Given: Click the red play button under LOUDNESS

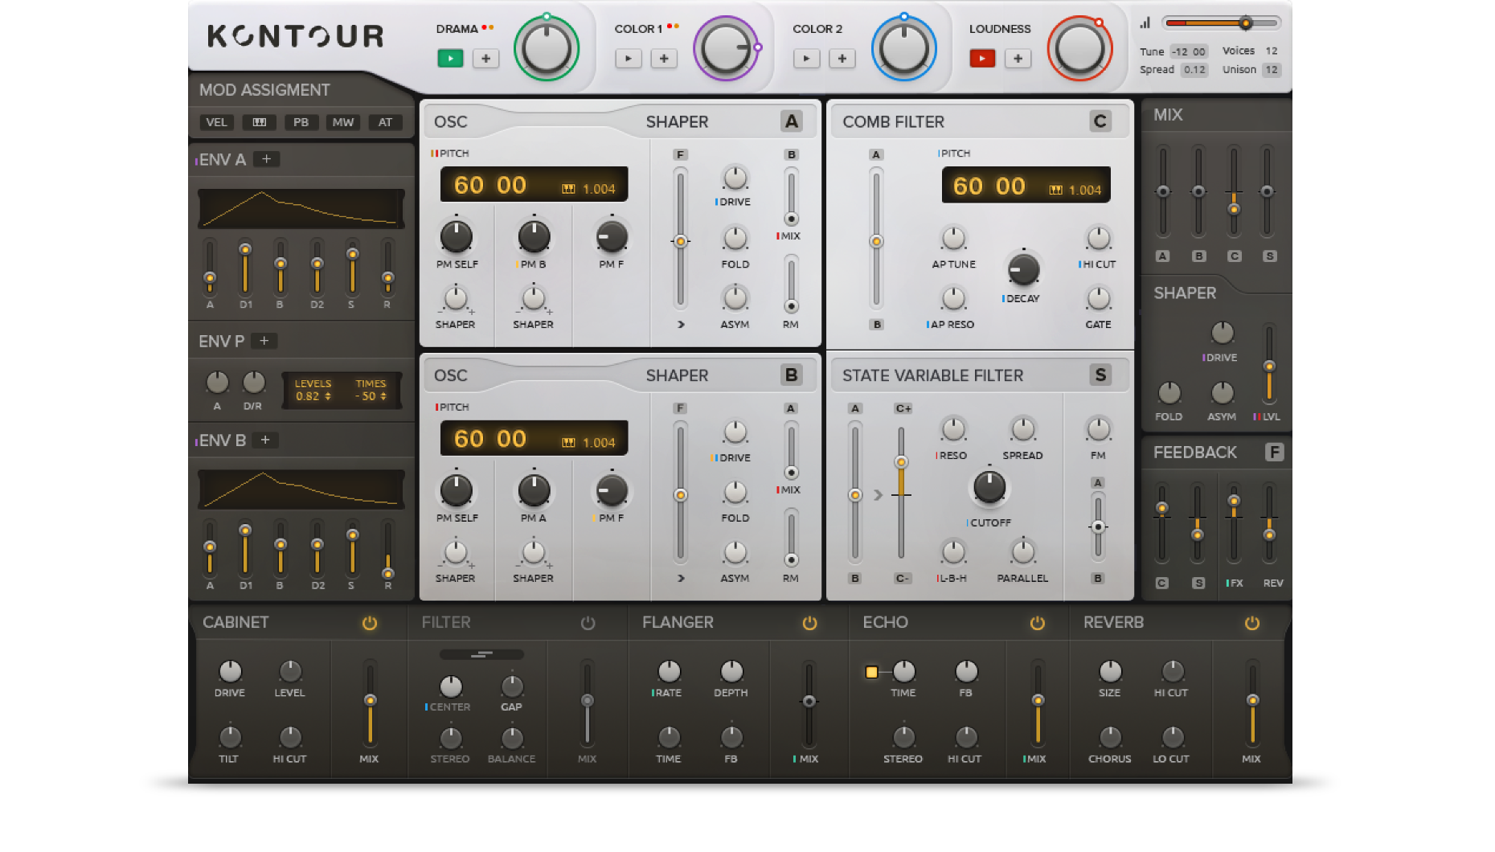Looking at the screenshot, I should pos(982,59).
